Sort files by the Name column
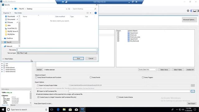The height and width of the screenshot is (112, 199). click(x=25, y=16)
